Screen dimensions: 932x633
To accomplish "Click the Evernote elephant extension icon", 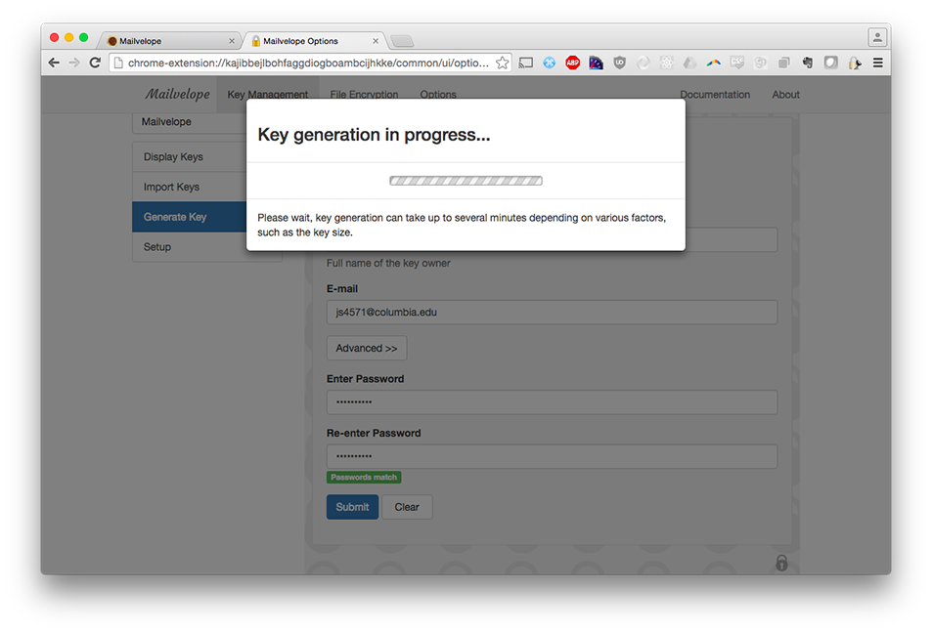I will pos(807,63).
